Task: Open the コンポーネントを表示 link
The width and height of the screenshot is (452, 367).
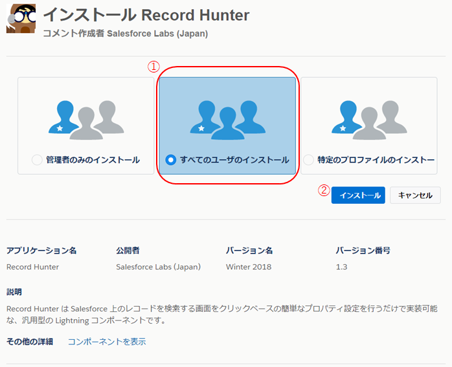Action: pos(107,342)
